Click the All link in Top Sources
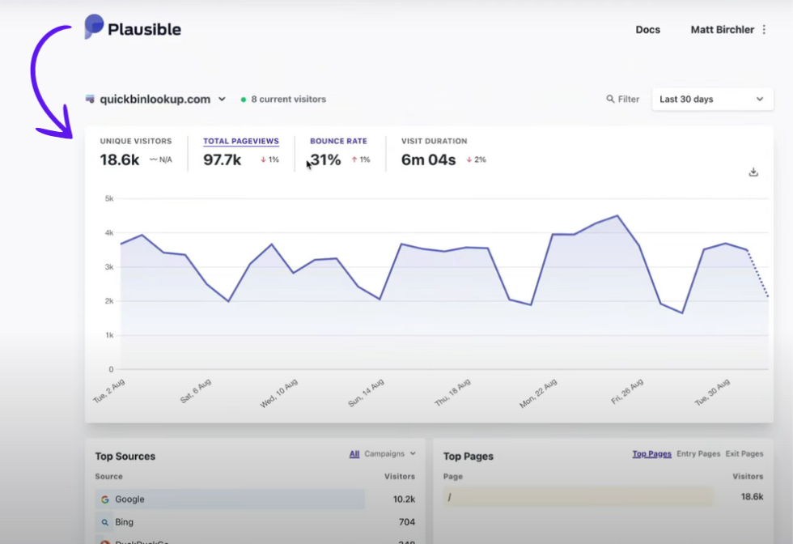This screenshot has width=793, height=544. point(354,454)
